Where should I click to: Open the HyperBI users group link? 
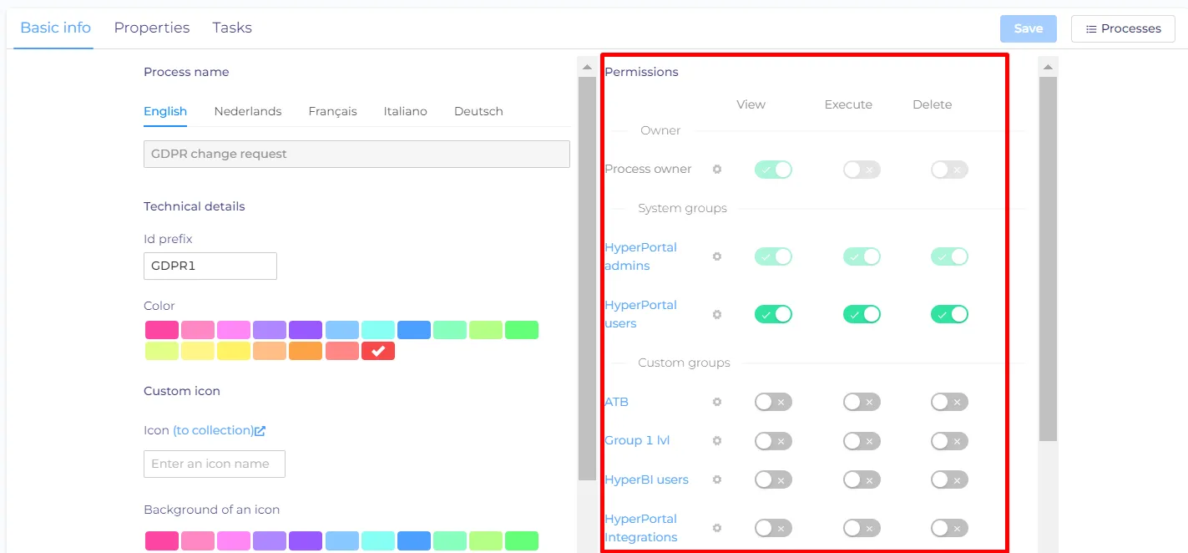click(646, 479)
